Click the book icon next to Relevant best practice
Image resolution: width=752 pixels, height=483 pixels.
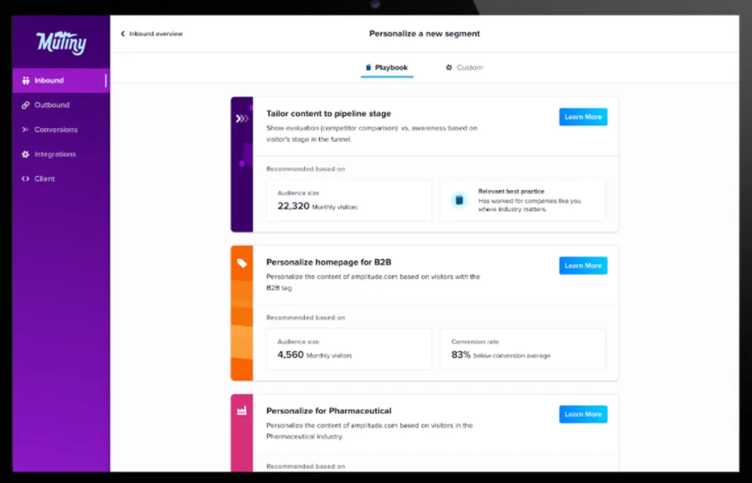459,200
